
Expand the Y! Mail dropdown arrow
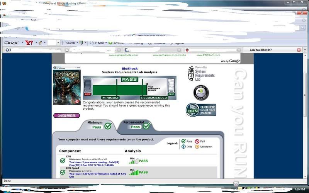click(x=106, y=43)
